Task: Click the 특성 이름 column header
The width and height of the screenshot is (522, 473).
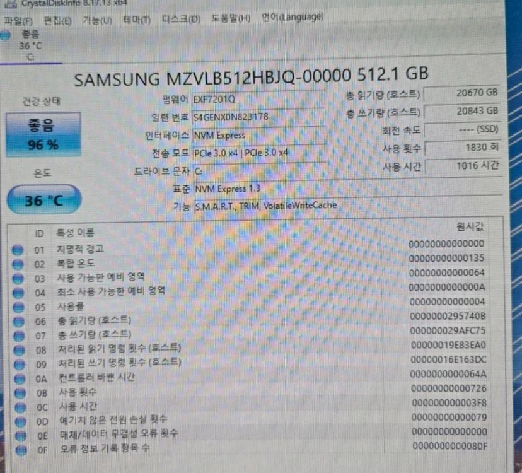Action: (x=76, y=233)
